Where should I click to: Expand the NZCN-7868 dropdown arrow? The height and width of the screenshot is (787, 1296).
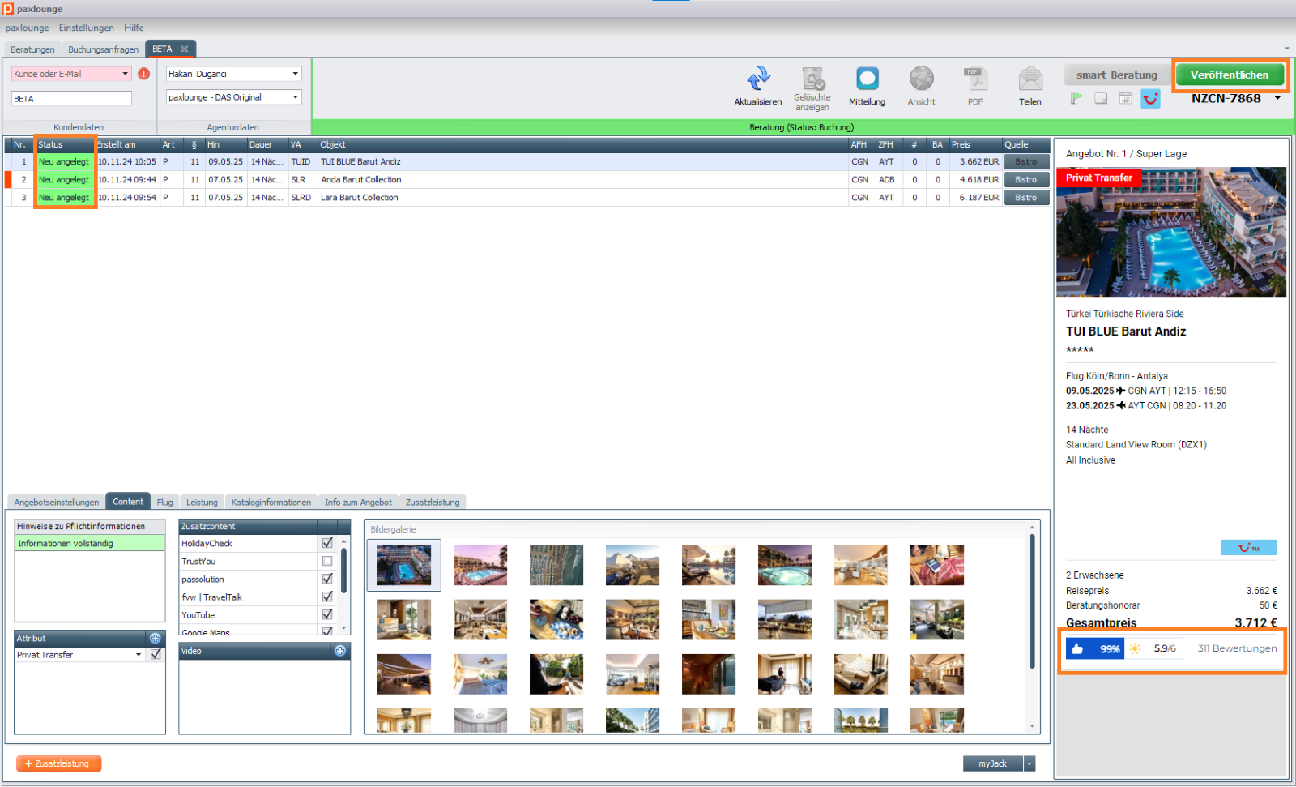tap(1277, 99)
